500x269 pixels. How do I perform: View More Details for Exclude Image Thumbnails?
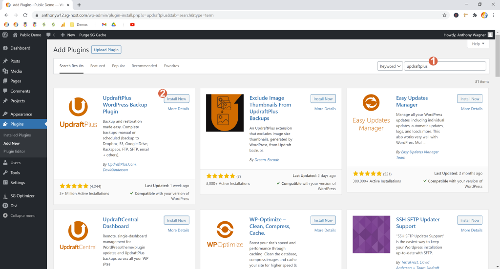click(325, 109)
